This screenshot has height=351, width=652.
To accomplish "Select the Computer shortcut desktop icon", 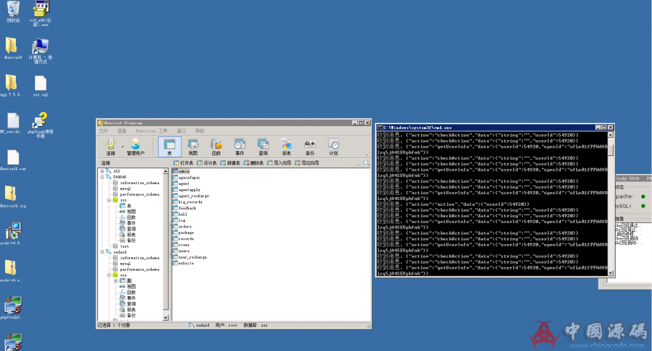I will (40, 51).
